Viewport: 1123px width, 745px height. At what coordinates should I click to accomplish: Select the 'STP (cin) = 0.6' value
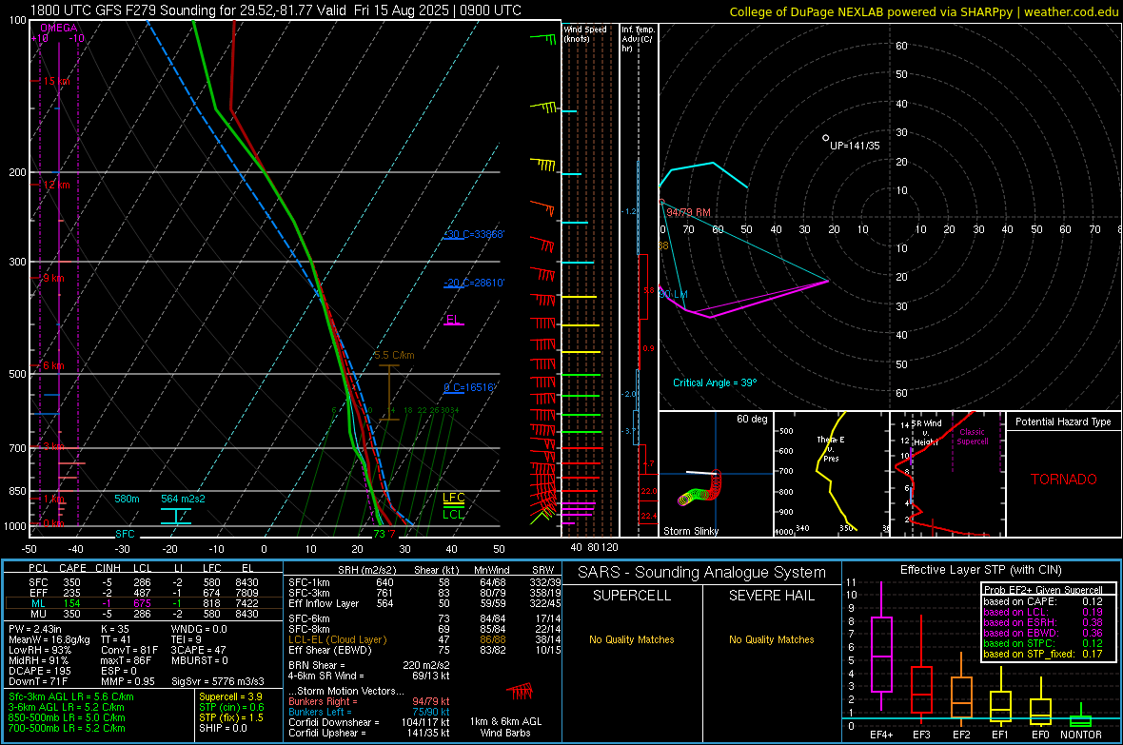(231, 707)
